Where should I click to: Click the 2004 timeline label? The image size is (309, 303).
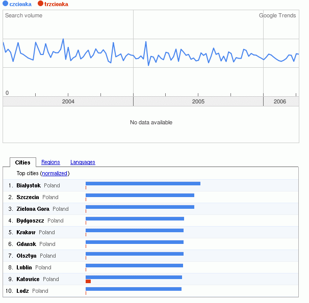(x=68, y=102)
